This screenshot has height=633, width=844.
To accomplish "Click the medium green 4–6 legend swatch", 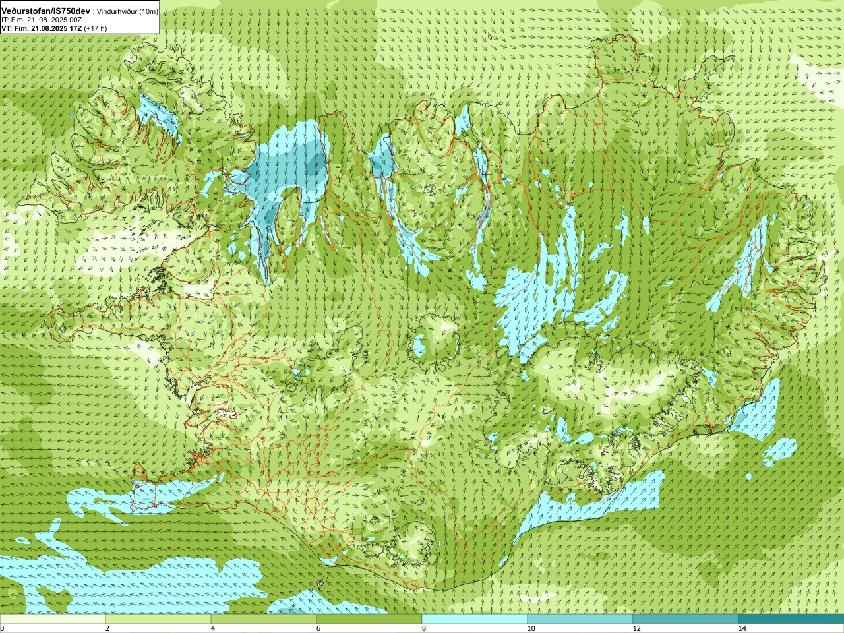I will [x=264, y=619].
